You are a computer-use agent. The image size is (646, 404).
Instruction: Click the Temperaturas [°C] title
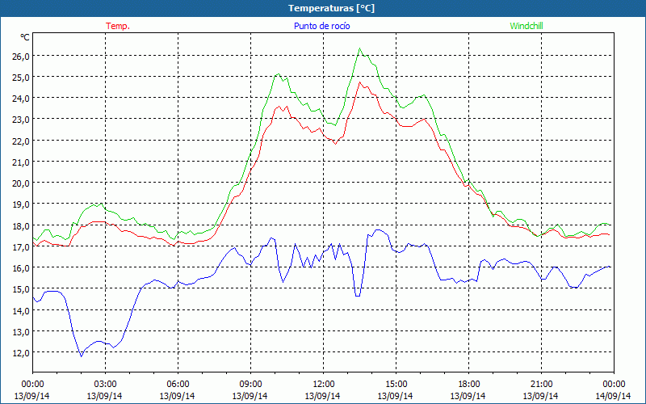pyautogui.click(x=331, y=8)
